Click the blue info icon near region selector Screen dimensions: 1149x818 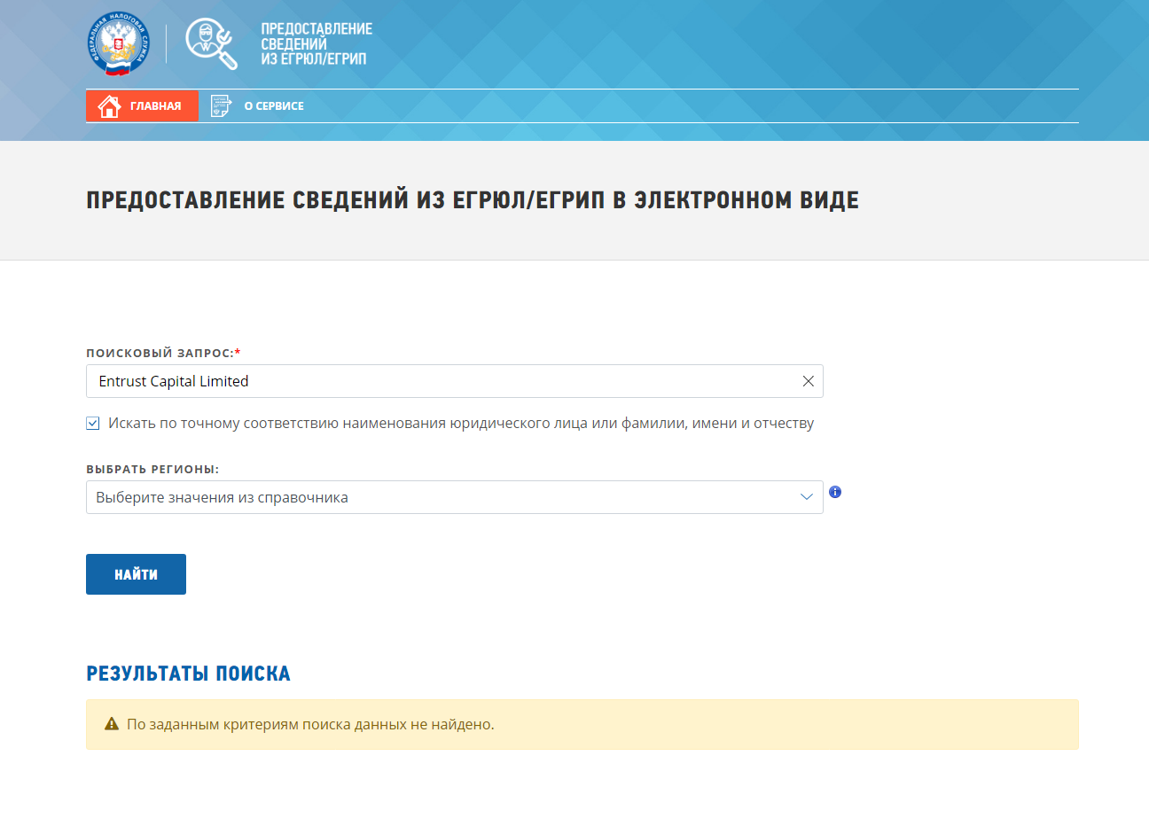(x=834, y=492)
